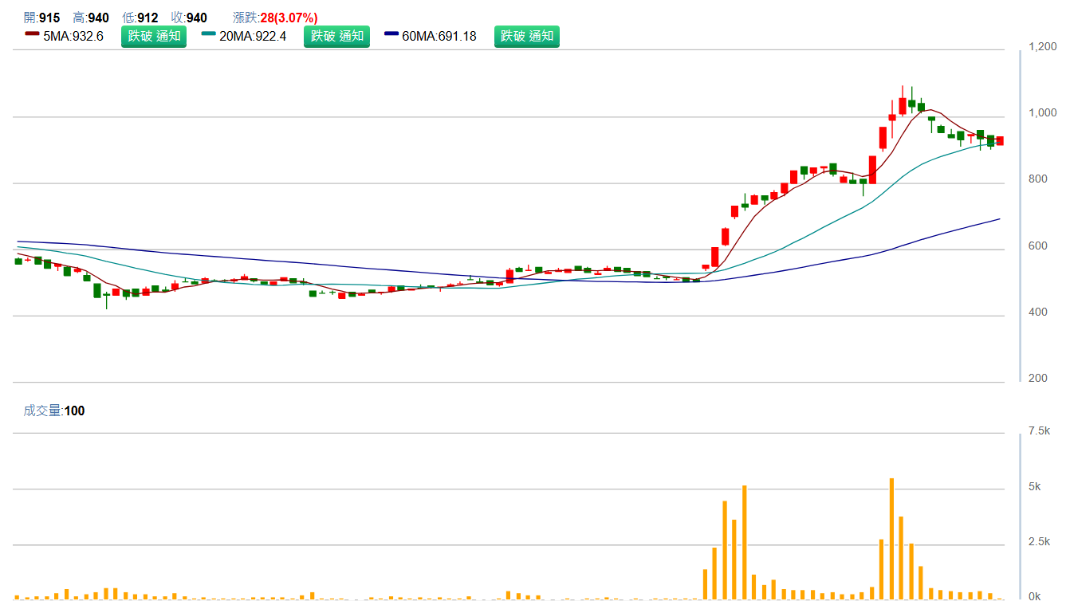Click the 1,200 price axis label
The image size is (1066, 613).
click(x=1043, y=47)
